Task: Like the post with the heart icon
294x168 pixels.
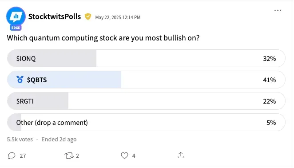Action: [124, 156]
